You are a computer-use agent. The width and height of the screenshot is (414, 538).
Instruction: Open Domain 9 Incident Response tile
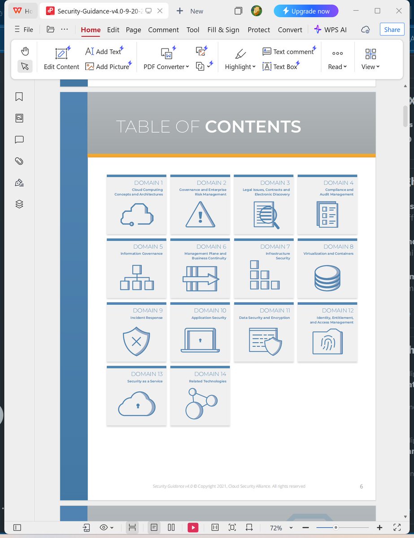click(136, 332)
